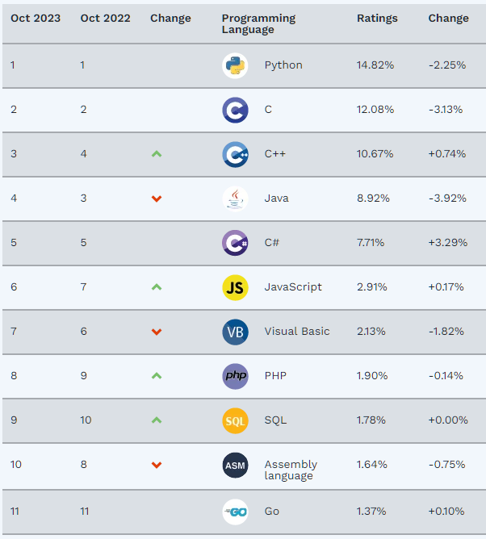Select the C++ logo icon
Image resolution: width=486 pixels, height=539 pixels.
(x=235, y=154)
